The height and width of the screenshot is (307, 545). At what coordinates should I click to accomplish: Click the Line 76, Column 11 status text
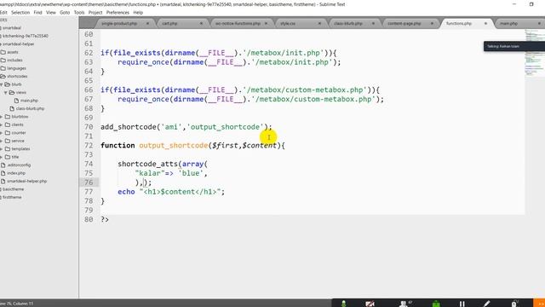[17, 304]
